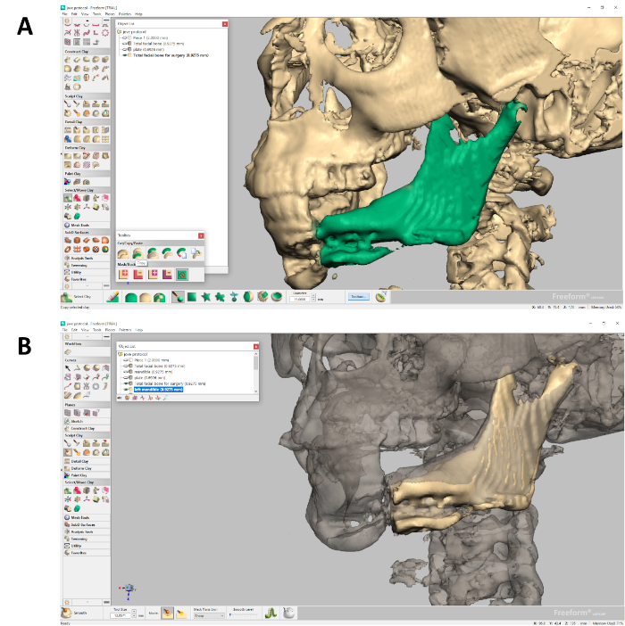625x626 pixels.
Task: Click the first Mode icon in Smooth toolbar
Action: 168,613
